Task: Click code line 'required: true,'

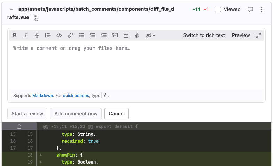Action: click(x=81, y=141)
